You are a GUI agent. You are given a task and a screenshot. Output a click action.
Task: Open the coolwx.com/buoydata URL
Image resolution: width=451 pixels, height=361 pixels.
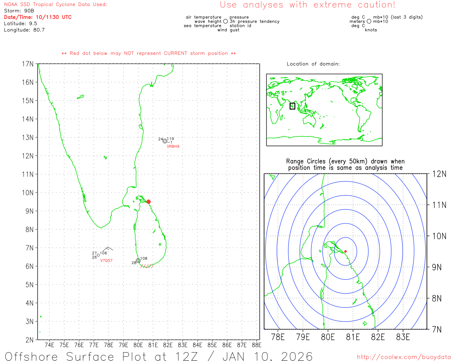click(403, 357)
